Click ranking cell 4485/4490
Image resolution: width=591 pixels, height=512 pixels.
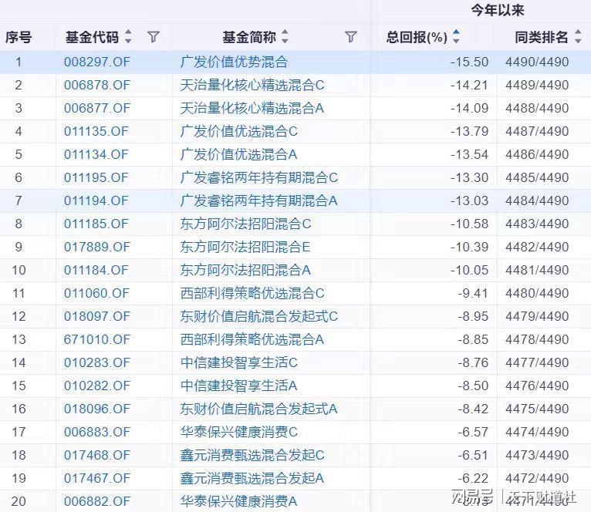537,177
